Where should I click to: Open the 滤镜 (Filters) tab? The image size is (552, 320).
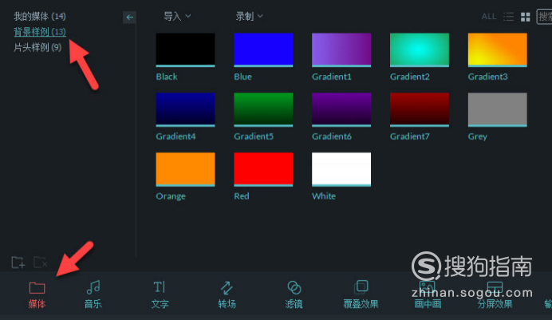294,295
